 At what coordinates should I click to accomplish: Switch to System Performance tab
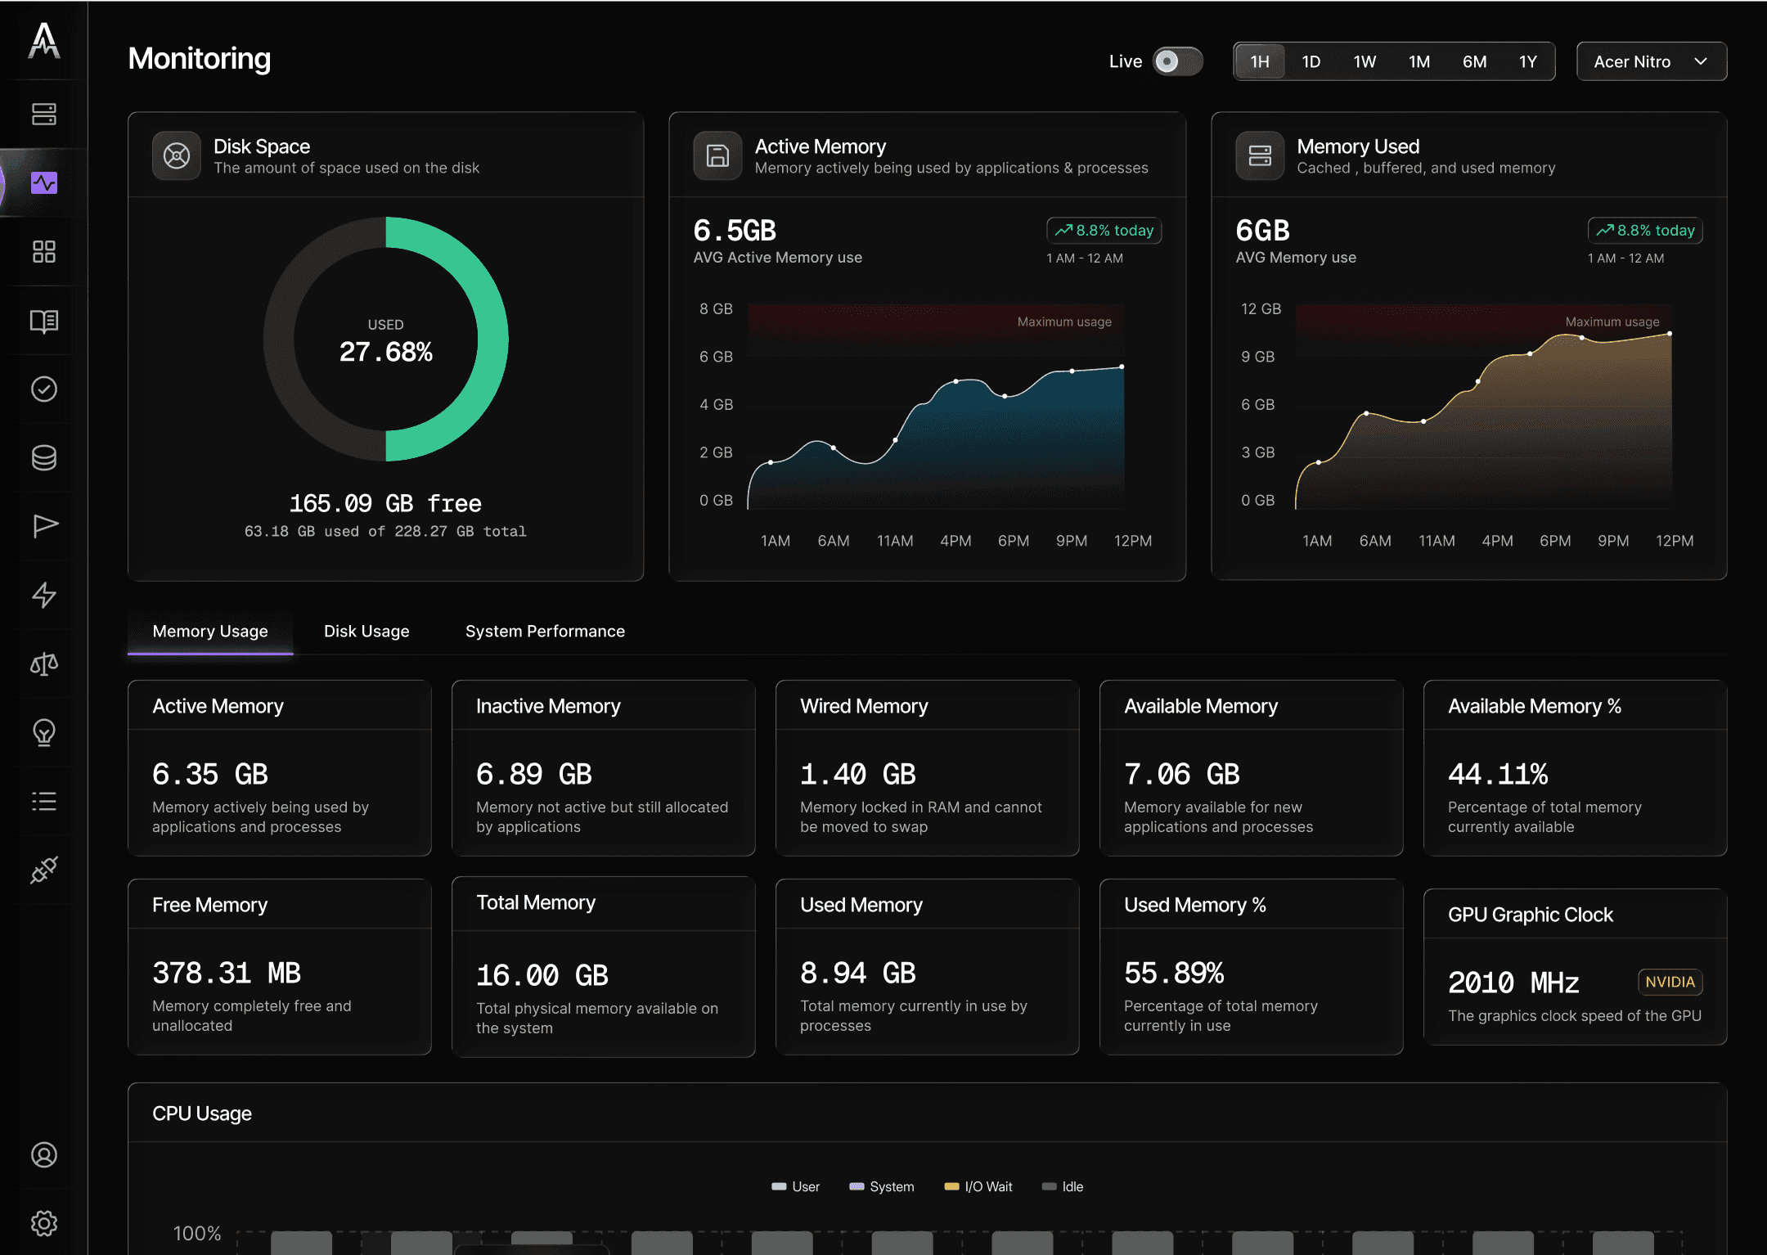point(545,631)
